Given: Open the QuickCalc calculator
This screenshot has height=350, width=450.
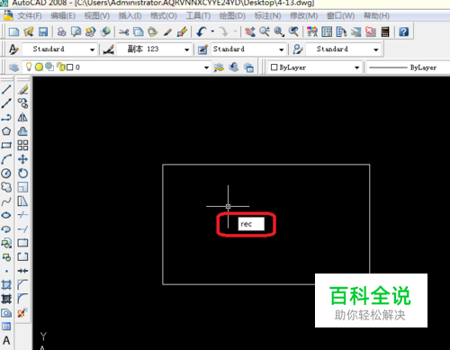Looking at the screenshot, I should (x=385, y=31).
